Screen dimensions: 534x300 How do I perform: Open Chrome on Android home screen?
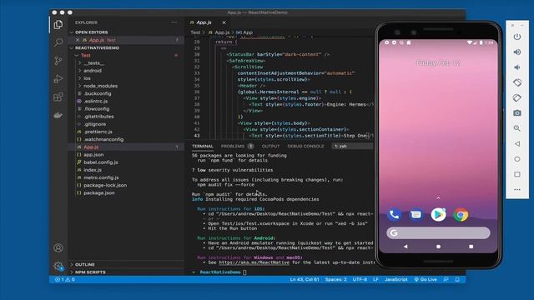461,215
